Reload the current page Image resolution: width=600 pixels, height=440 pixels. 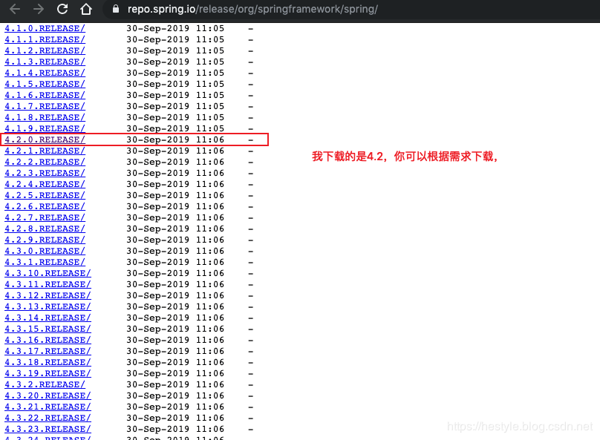(62, 10)
